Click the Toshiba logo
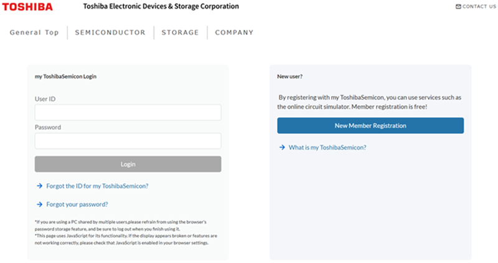This screenshot has height=263, width=498. click(x=27, y=7)
